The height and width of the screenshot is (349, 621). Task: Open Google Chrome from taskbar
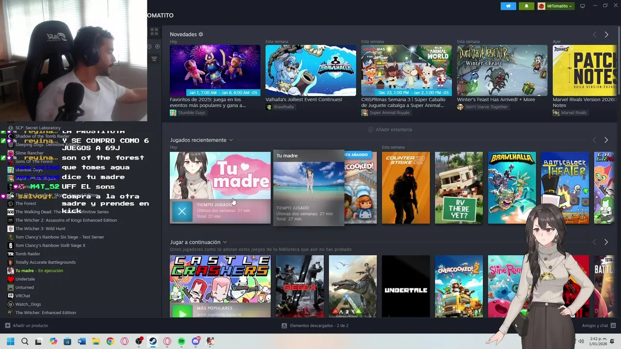coord(110,341)
